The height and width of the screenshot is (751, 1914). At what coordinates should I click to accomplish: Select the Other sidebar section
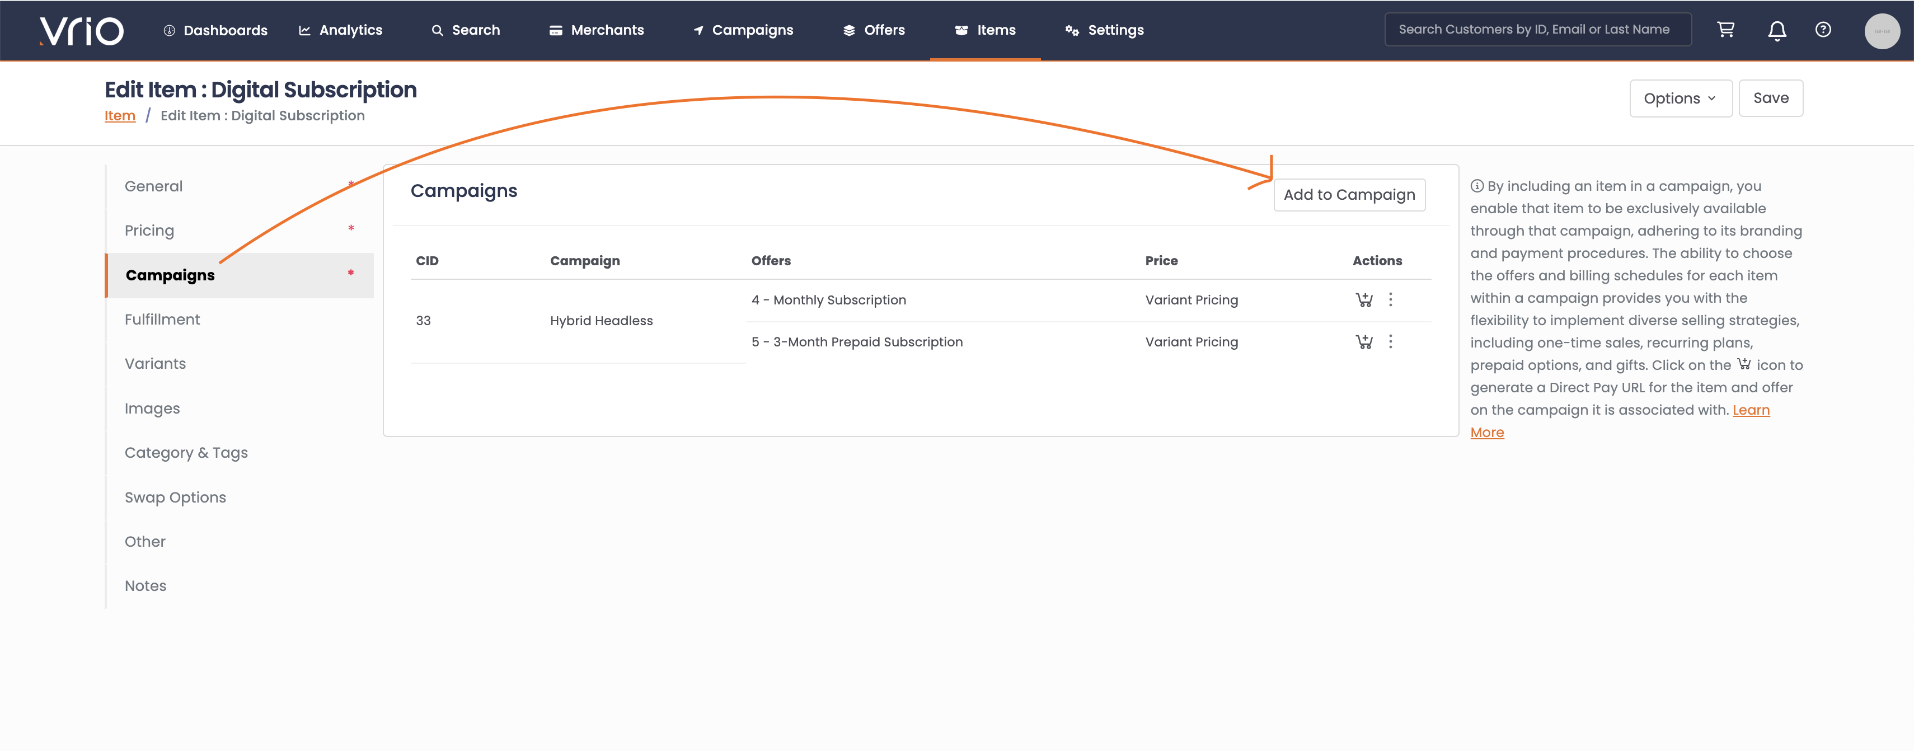[240, 542]
